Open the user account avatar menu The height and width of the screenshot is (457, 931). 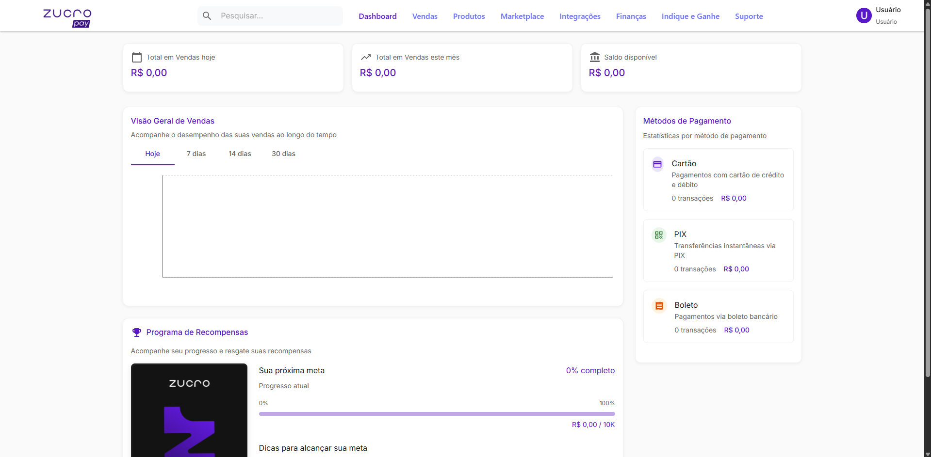(864, 15)
